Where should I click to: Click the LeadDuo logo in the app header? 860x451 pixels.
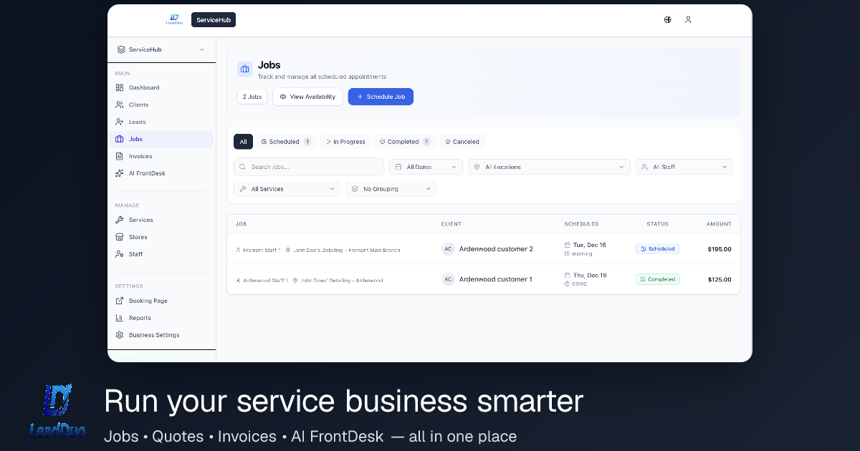(x=175, y=19)
